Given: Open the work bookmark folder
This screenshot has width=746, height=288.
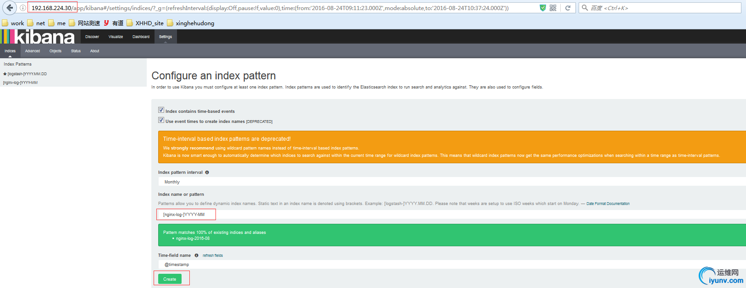Looking at the screenshot, I should 13,23.
